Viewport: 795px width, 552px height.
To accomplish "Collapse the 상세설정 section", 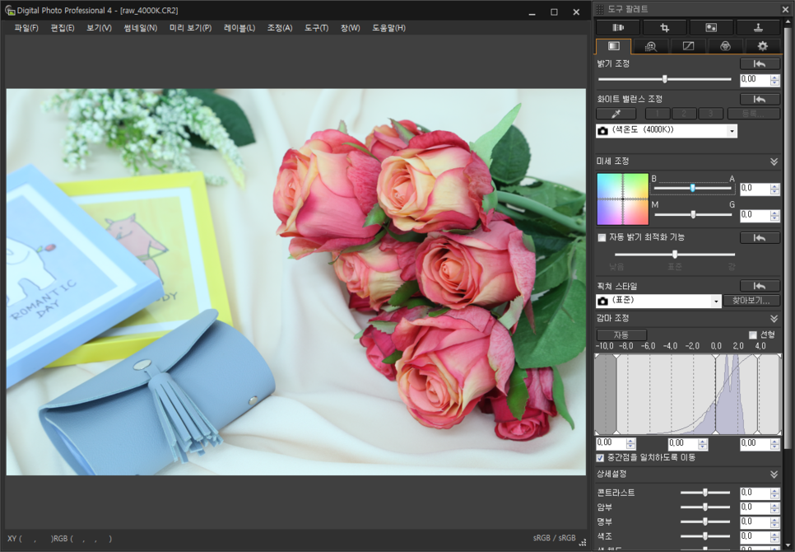I will tap(774, 475).
